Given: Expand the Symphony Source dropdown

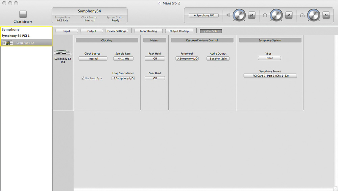Looking at the screenshot, I should (270, 76).
